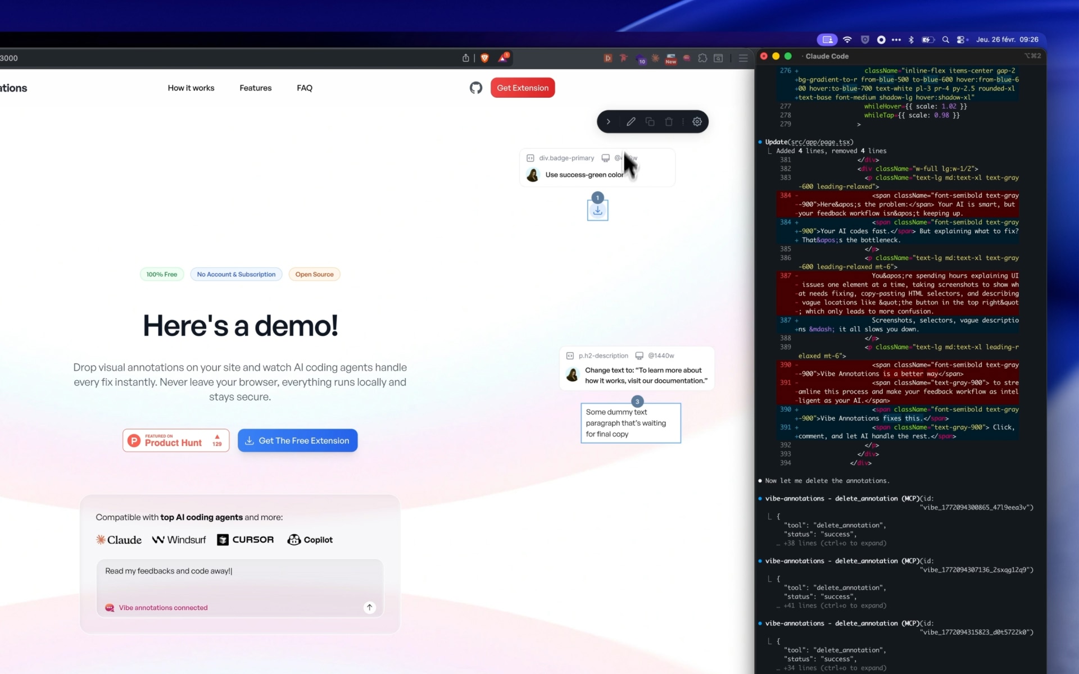
Task: Go to the Features nav item
Action: click(255, 88)
